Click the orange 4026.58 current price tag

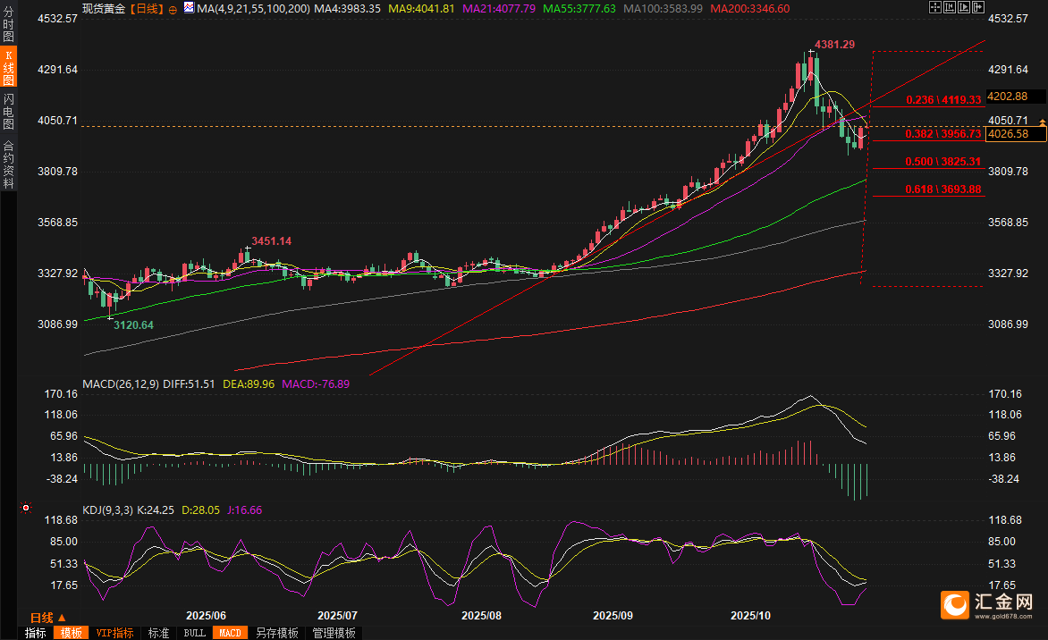pyautogui.click(x=1006, y=134)
